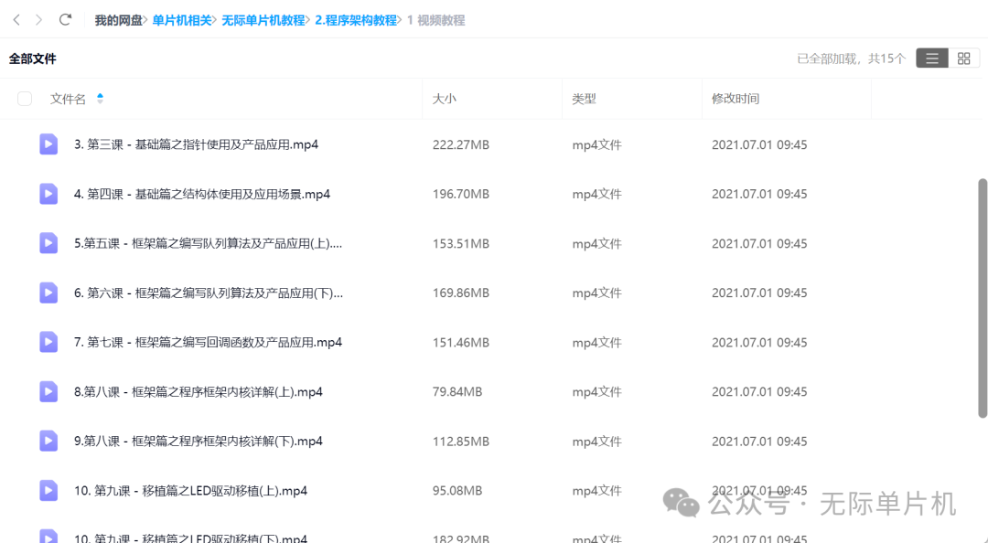Switch to list view mode
The image size is (988, 543).
[931, 59]
